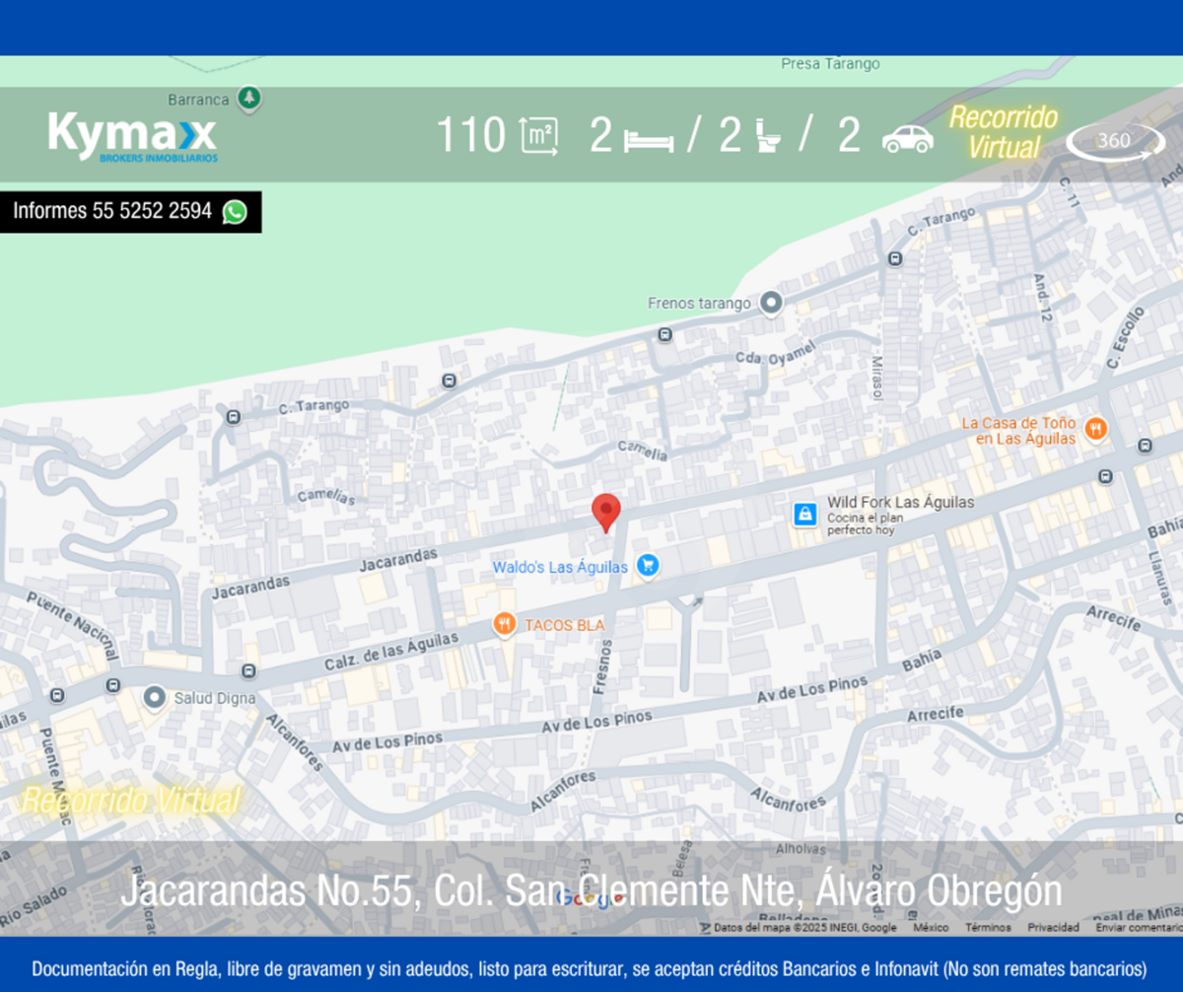Click the 'Calz. de las Águilas' street label
The image size is (1183, 992).
click(391, 653)
